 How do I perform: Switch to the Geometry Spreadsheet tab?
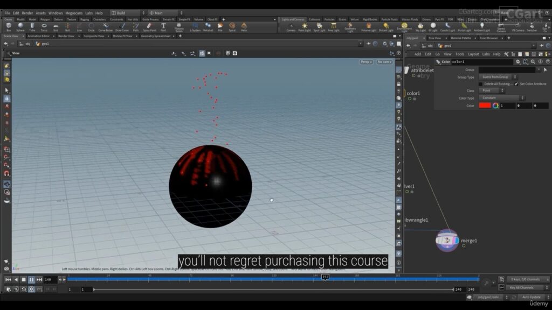tap(156, 36)
